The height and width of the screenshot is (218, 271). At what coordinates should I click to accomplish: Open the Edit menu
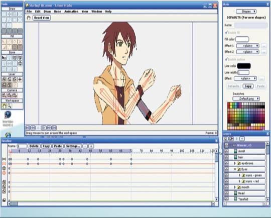click(x=38, y=12)
